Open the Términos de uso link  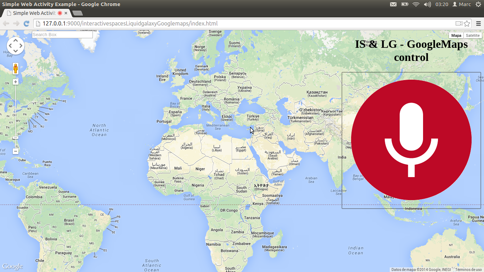click(x=468, y=270)
